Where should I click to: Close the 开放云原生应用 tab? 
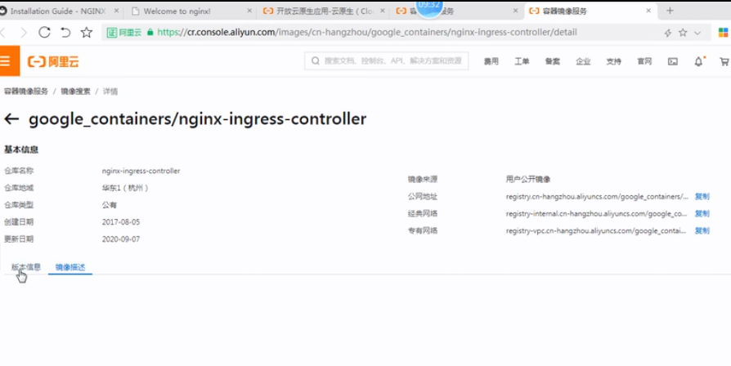(x=383, y=11)
